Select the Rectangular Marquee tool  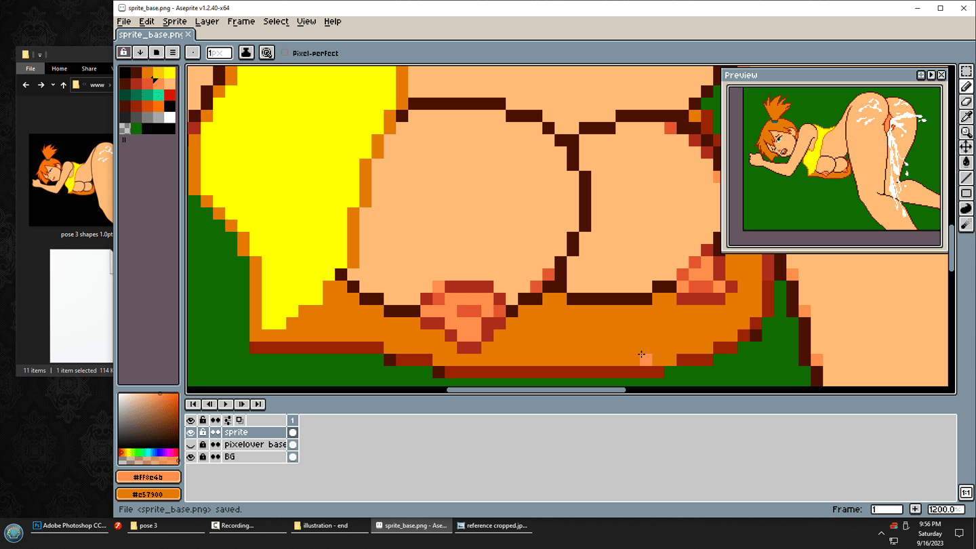tap(966, 72)
